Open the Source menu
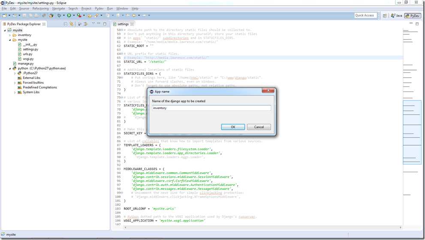 (24, 9)
